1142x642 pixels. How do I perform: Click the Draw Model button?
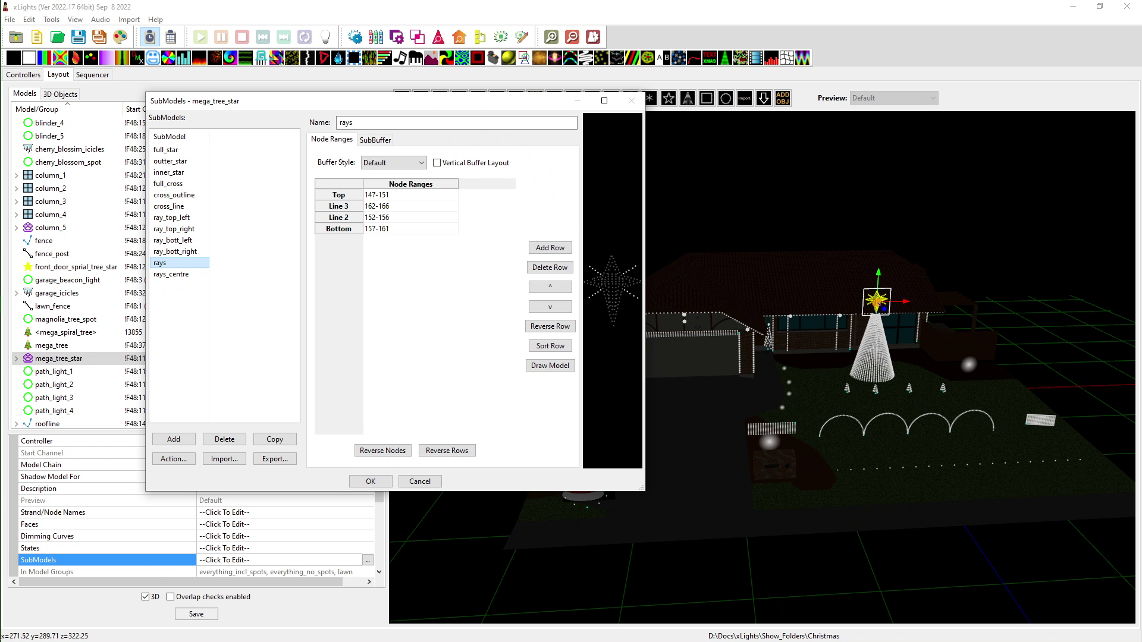pos(550,364)
